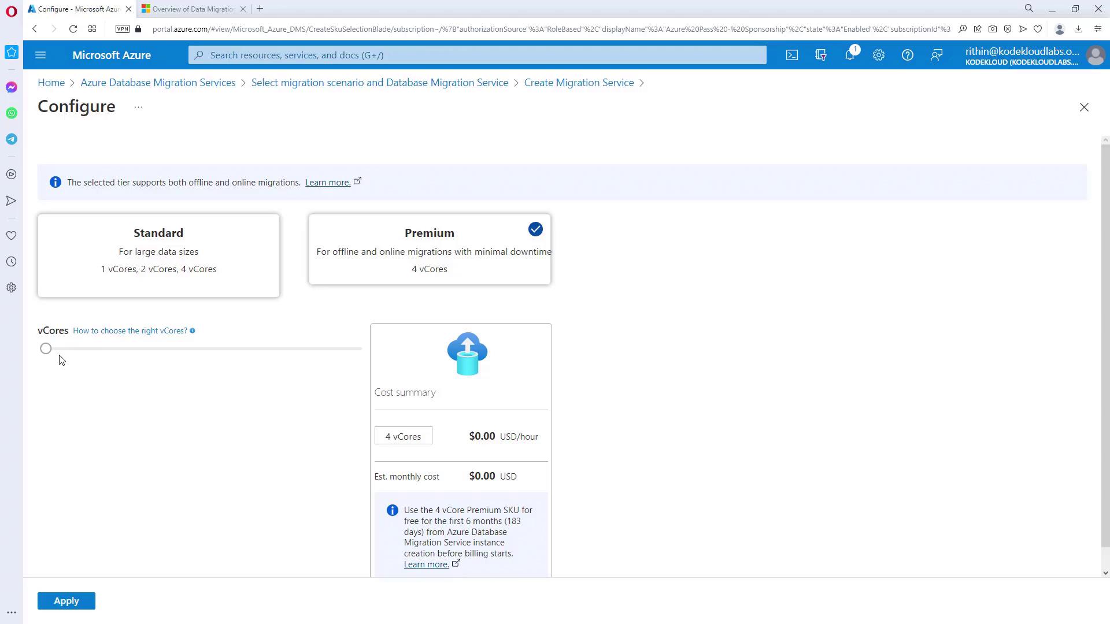The width and height of the screenshot is (1110, 624).
Task: Open Opera sidebar three-dot setup menu
Action: pos(12,612)
